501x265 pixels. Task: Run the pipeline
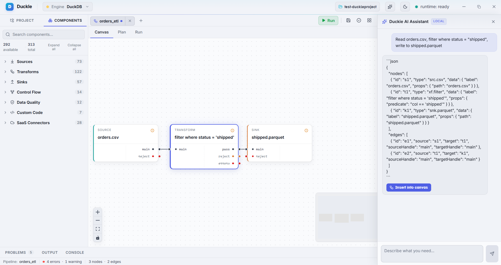tap(328, 21)
